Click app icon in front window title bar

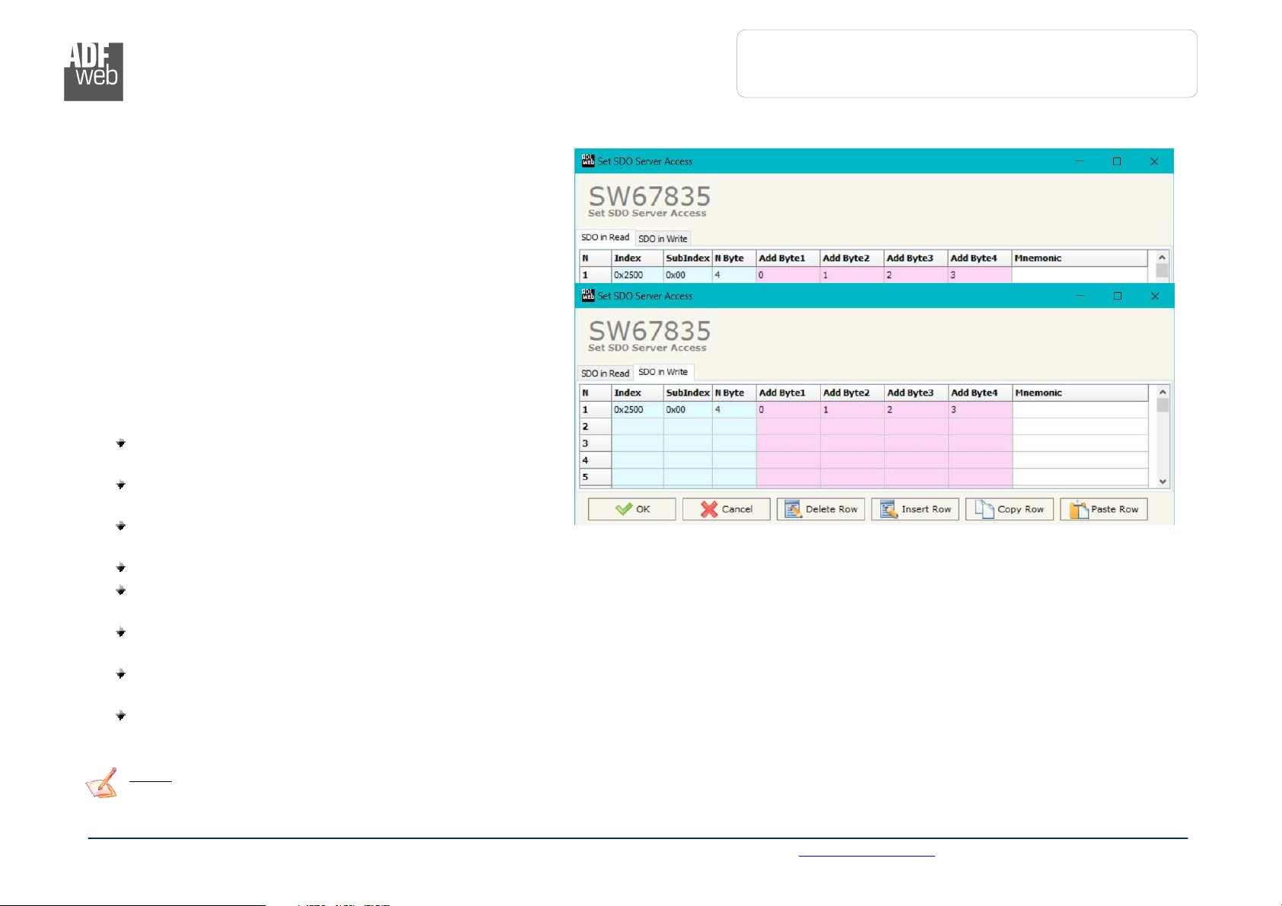(587, 295)
